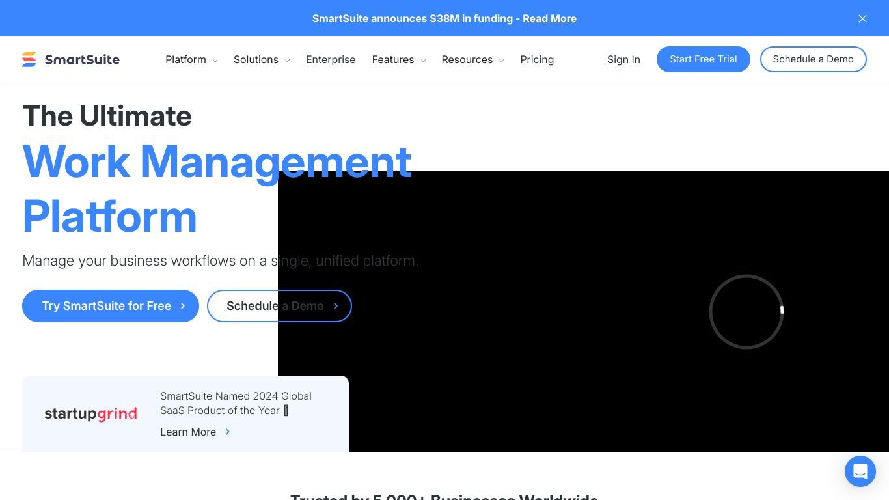
Task: Click Try SmartSuite for Free button
Action: tap(111, 306)
